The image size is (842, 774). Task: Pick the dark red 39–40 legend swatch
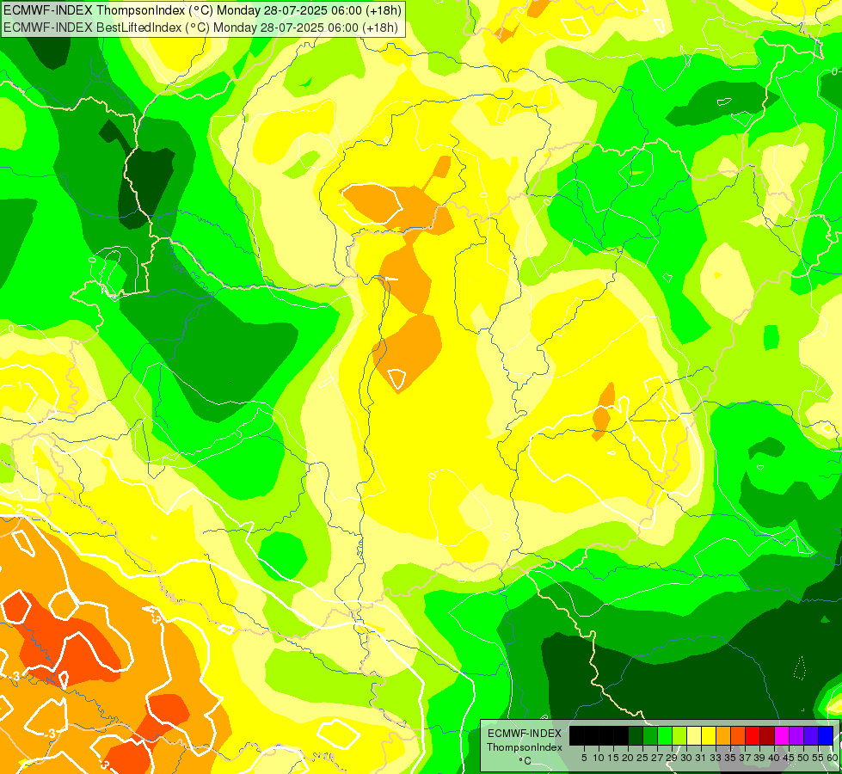[767, 735]
